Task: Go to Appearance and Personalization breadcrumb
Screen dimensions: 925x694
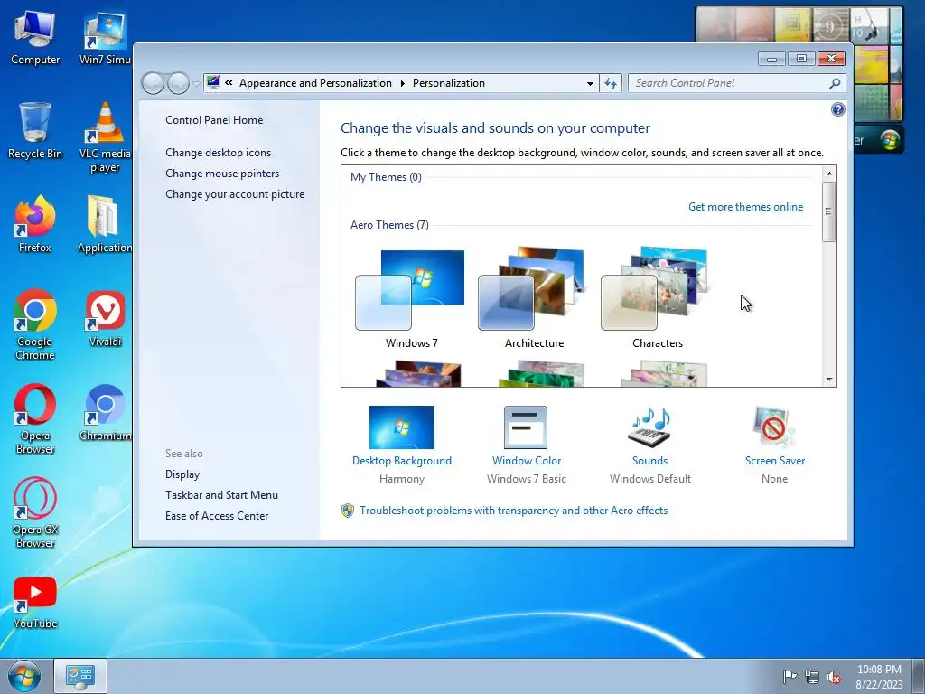Action: [x=315, y=83]
